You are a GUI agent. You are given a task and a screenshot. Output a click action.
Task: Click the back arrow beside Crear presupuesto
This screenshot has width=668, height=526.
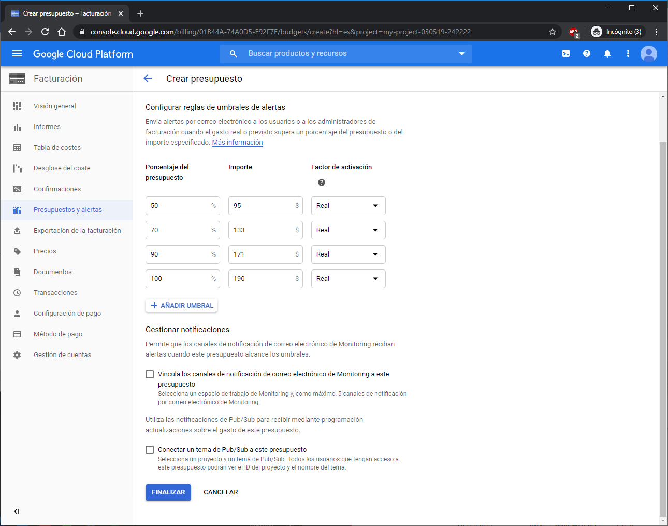[148, 78]
